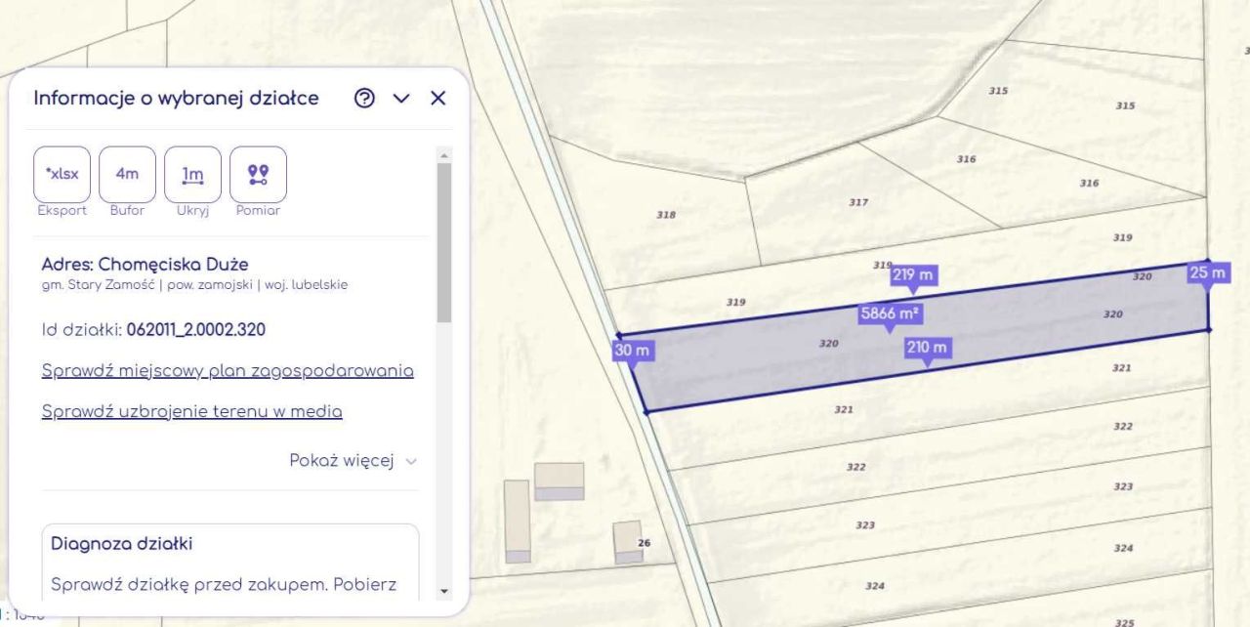Click building number 26 on map
Image resolution: width=1250 pixels, height=627 pixels.
tap(629, 540)
